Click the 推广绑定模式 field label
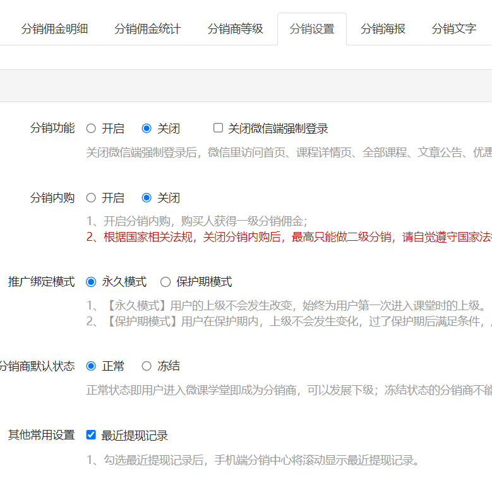492x493 pixels. (41, 282)
